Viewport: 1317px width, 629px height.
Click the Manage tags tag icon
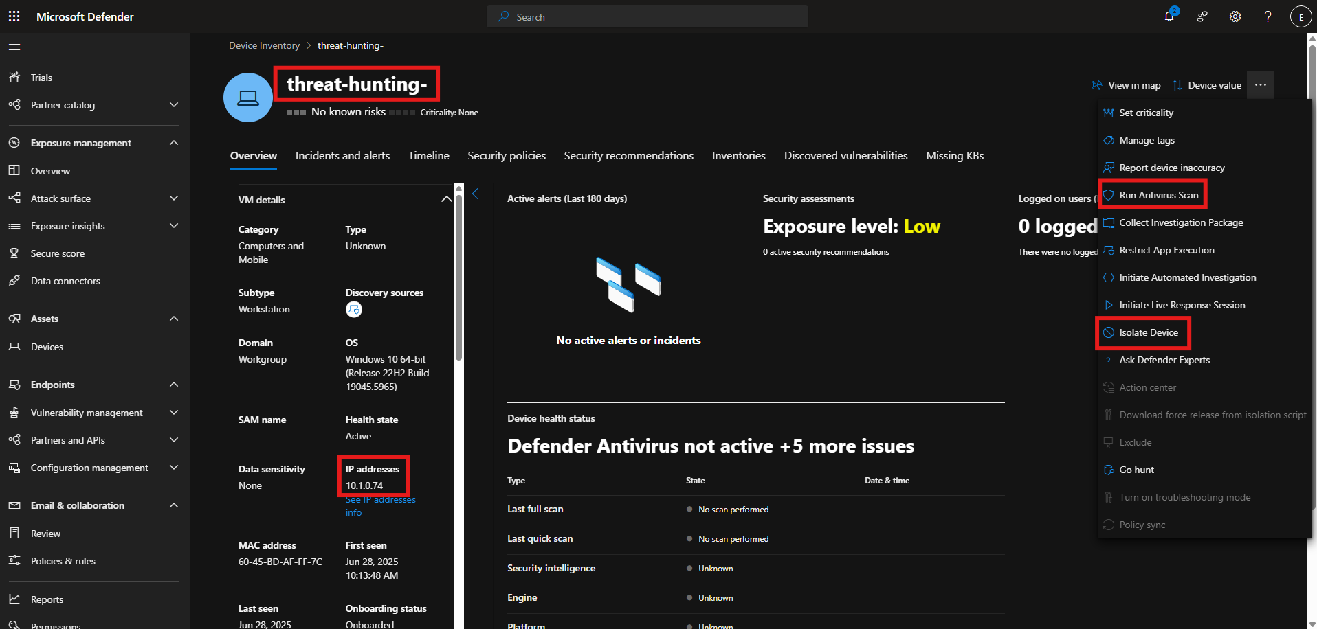1109,140
